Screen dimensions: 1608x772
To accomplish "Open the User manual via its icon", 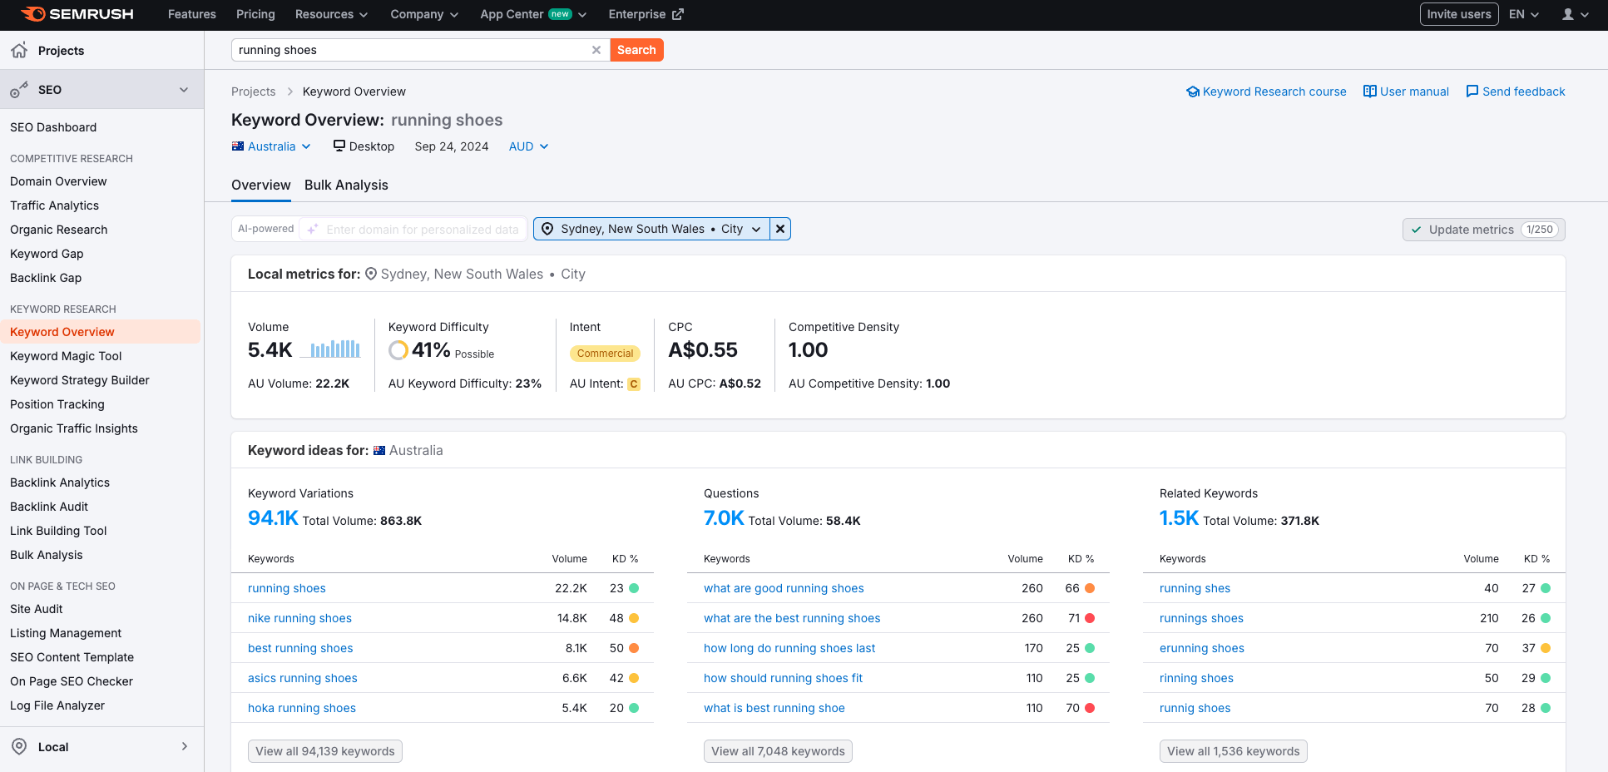I will tap(1369, 91).
